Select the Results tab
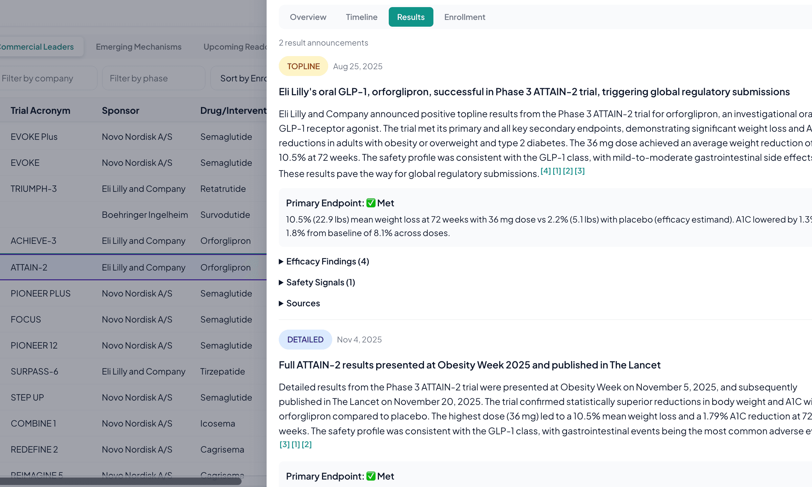Image resolution: width=812 pixels, height=487 pixels. pyautogui.click(x=411, y=17)
